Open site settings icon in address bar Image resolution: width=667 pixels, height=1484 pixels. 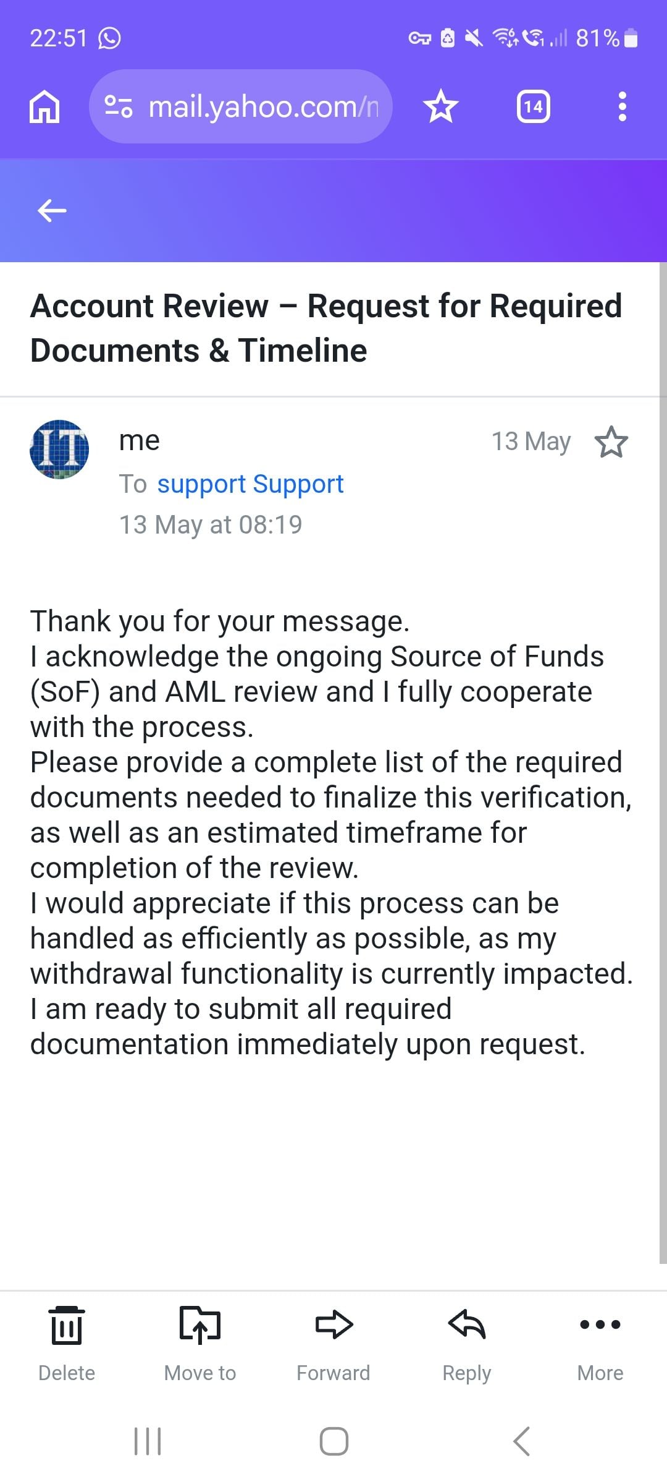click(x=118, y=106)
